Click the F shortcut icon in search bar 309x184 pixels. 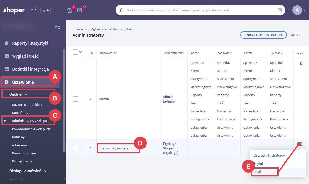280,10
